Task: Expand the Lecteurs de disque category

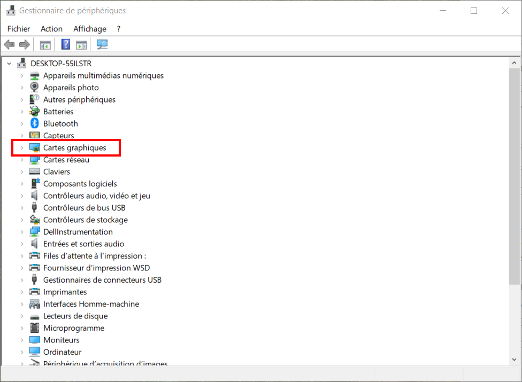Action: (x=22, y=316)
